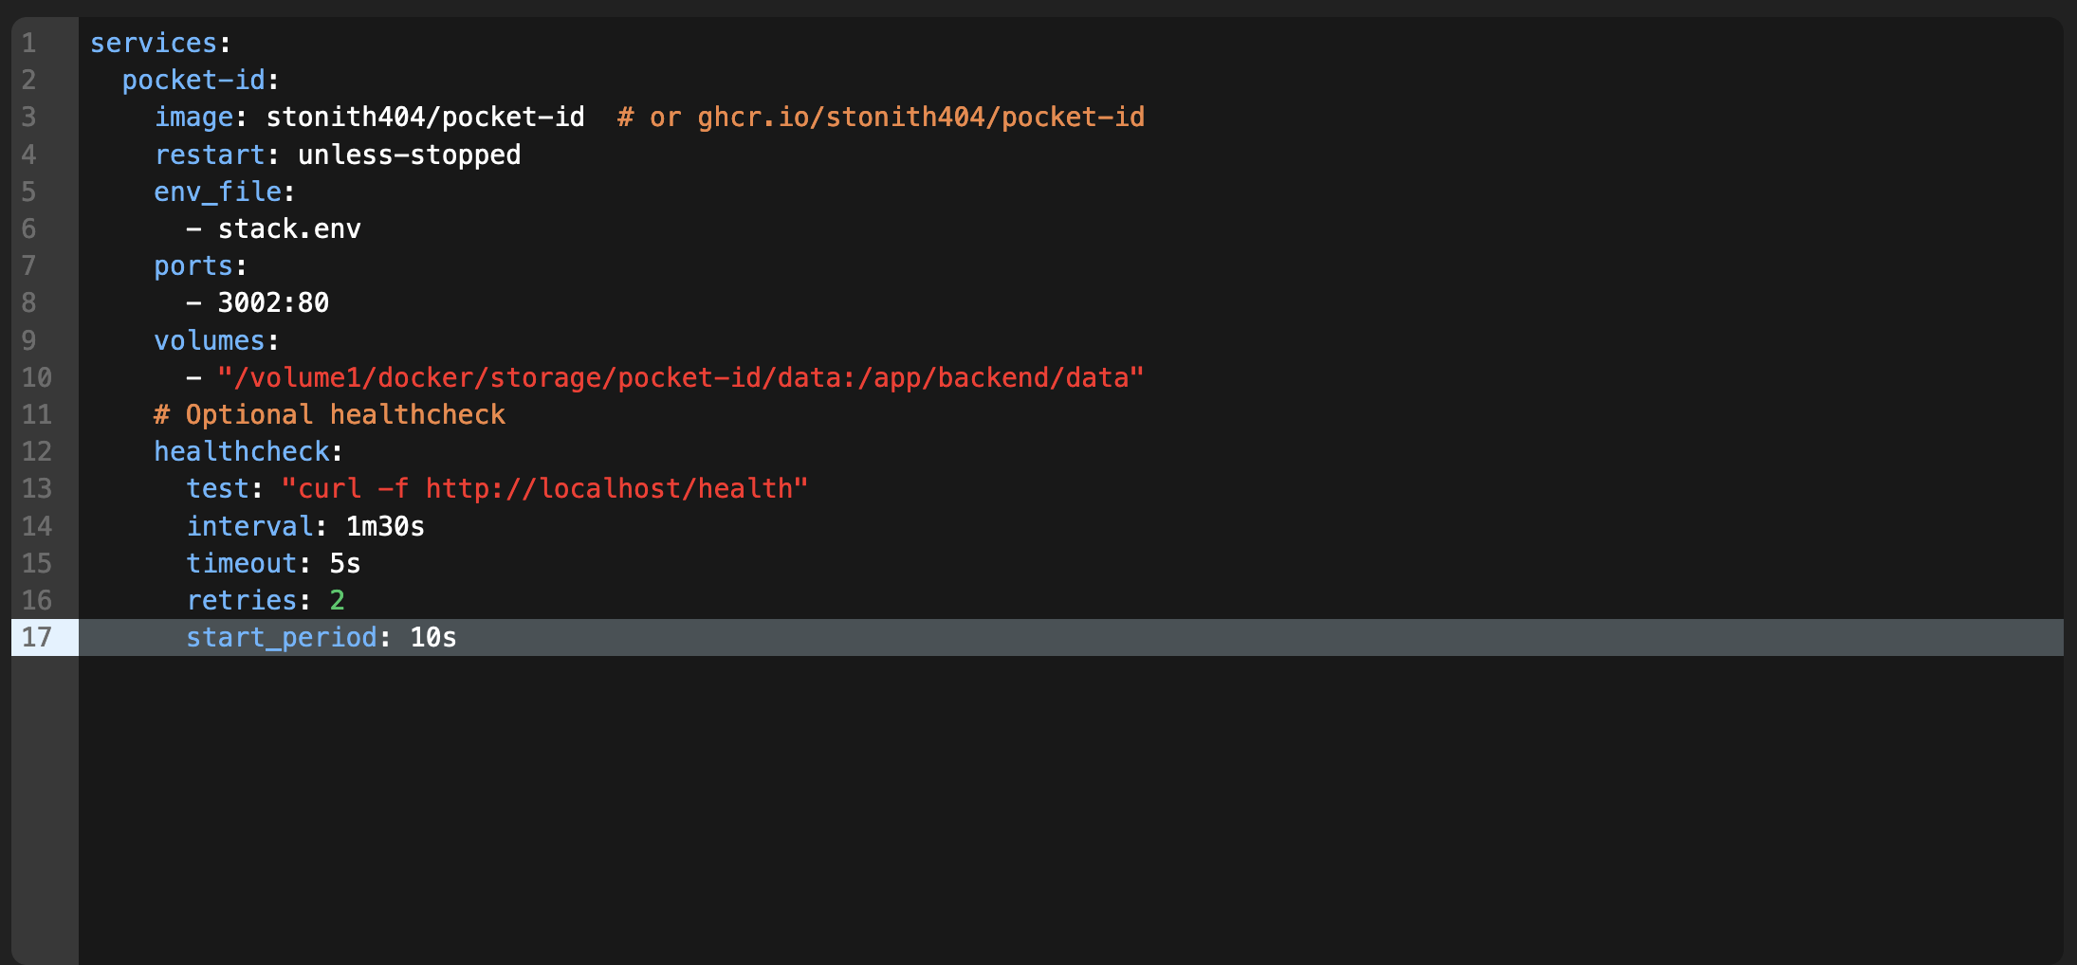Place cursor on interval value 1m30s

pos(385,526)
